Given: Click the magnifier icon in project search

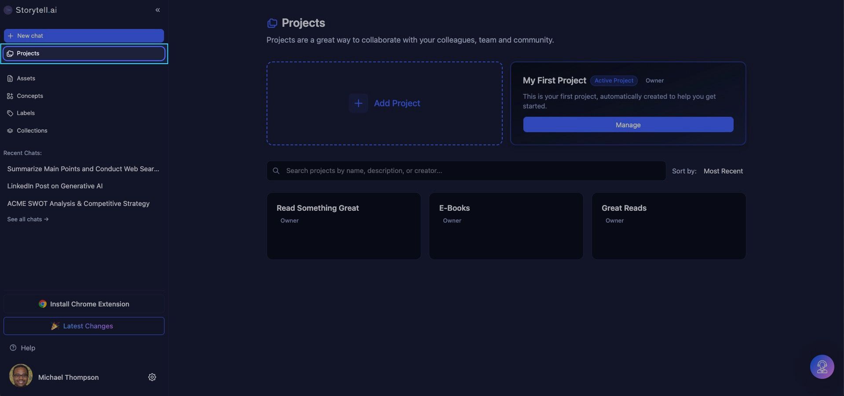Looking at the screenshot, I should (276, 171).
